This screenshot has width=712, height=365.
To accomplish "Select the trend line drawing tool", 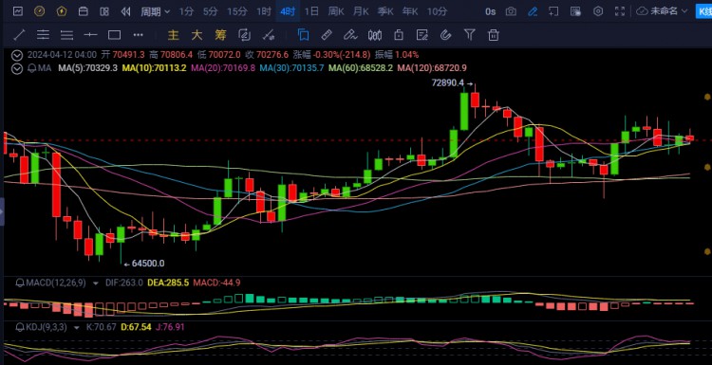I will click(x=19, y=34).
